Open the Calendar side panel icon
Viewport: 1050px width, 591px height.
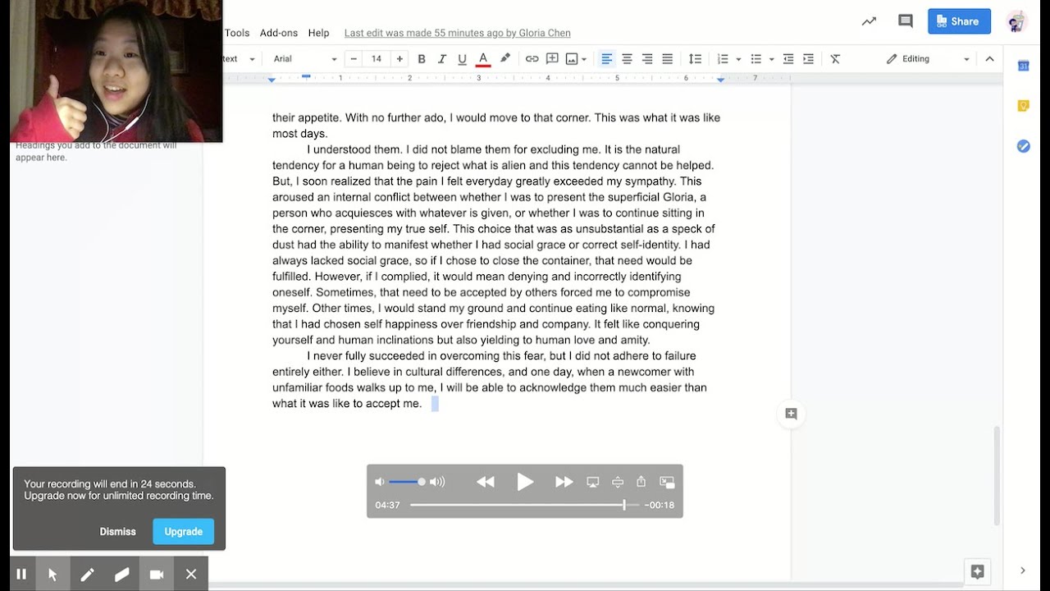tap(1023, 66)
